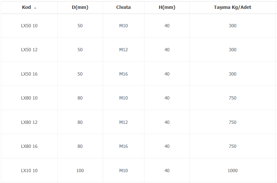Select the LX50 16 code cell
Screen dimensions: 277x183
tap(29, 74)
